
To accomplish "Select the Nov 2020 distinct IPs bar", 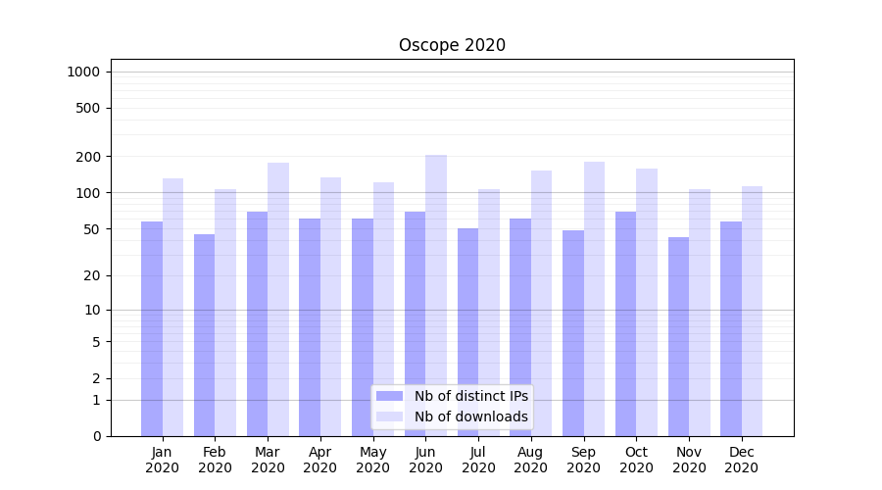I will coord(678,336).
